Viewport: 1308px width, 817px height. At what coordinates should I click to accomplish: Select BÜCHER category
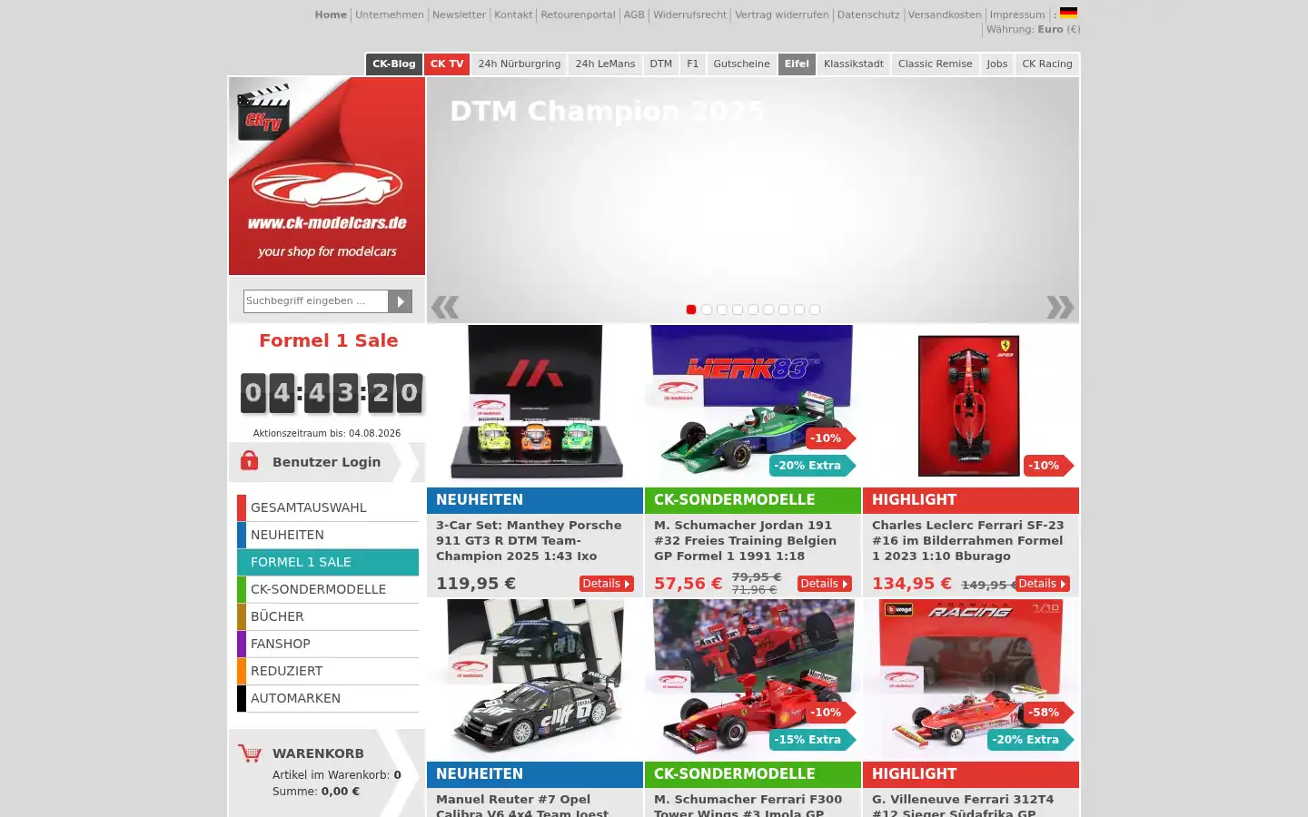pyautogui.click(x=328, y=616)
